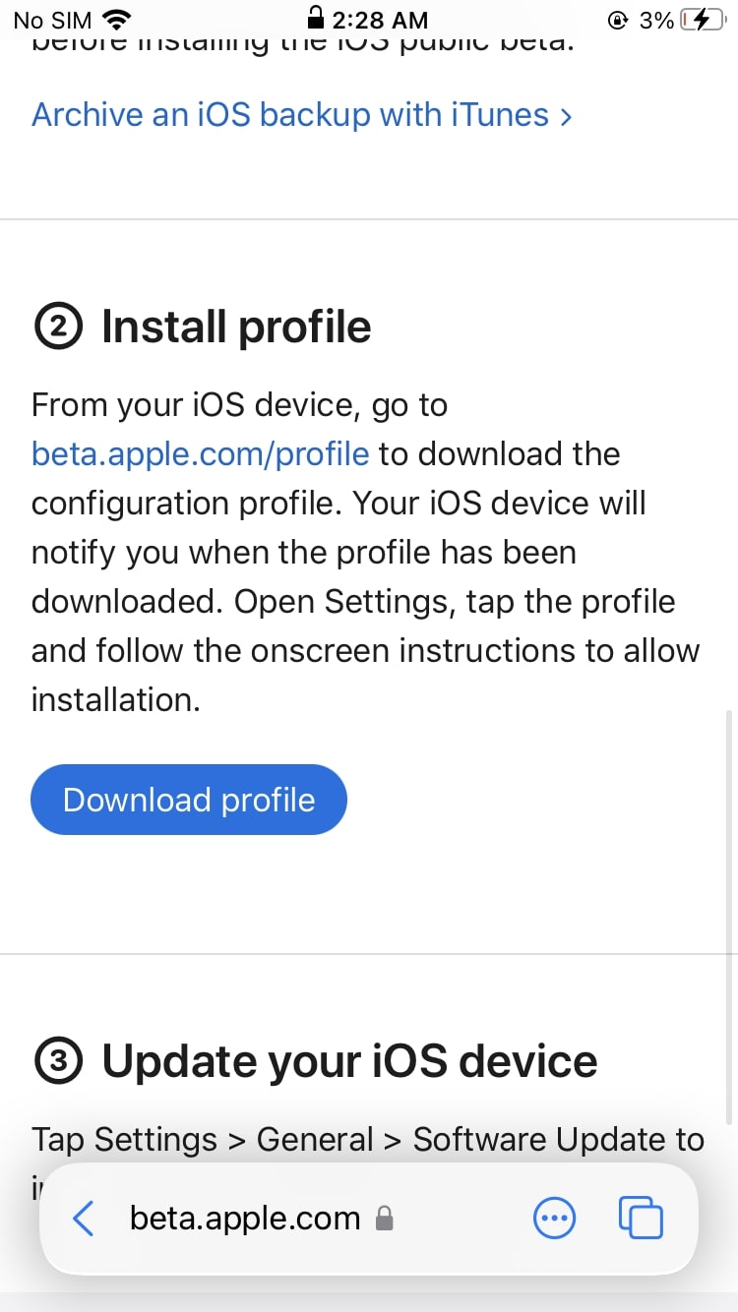Screen dimensions: 738x1312
Task: Tap the Update your iOS device heading
Action: (x=349, y=1061)
